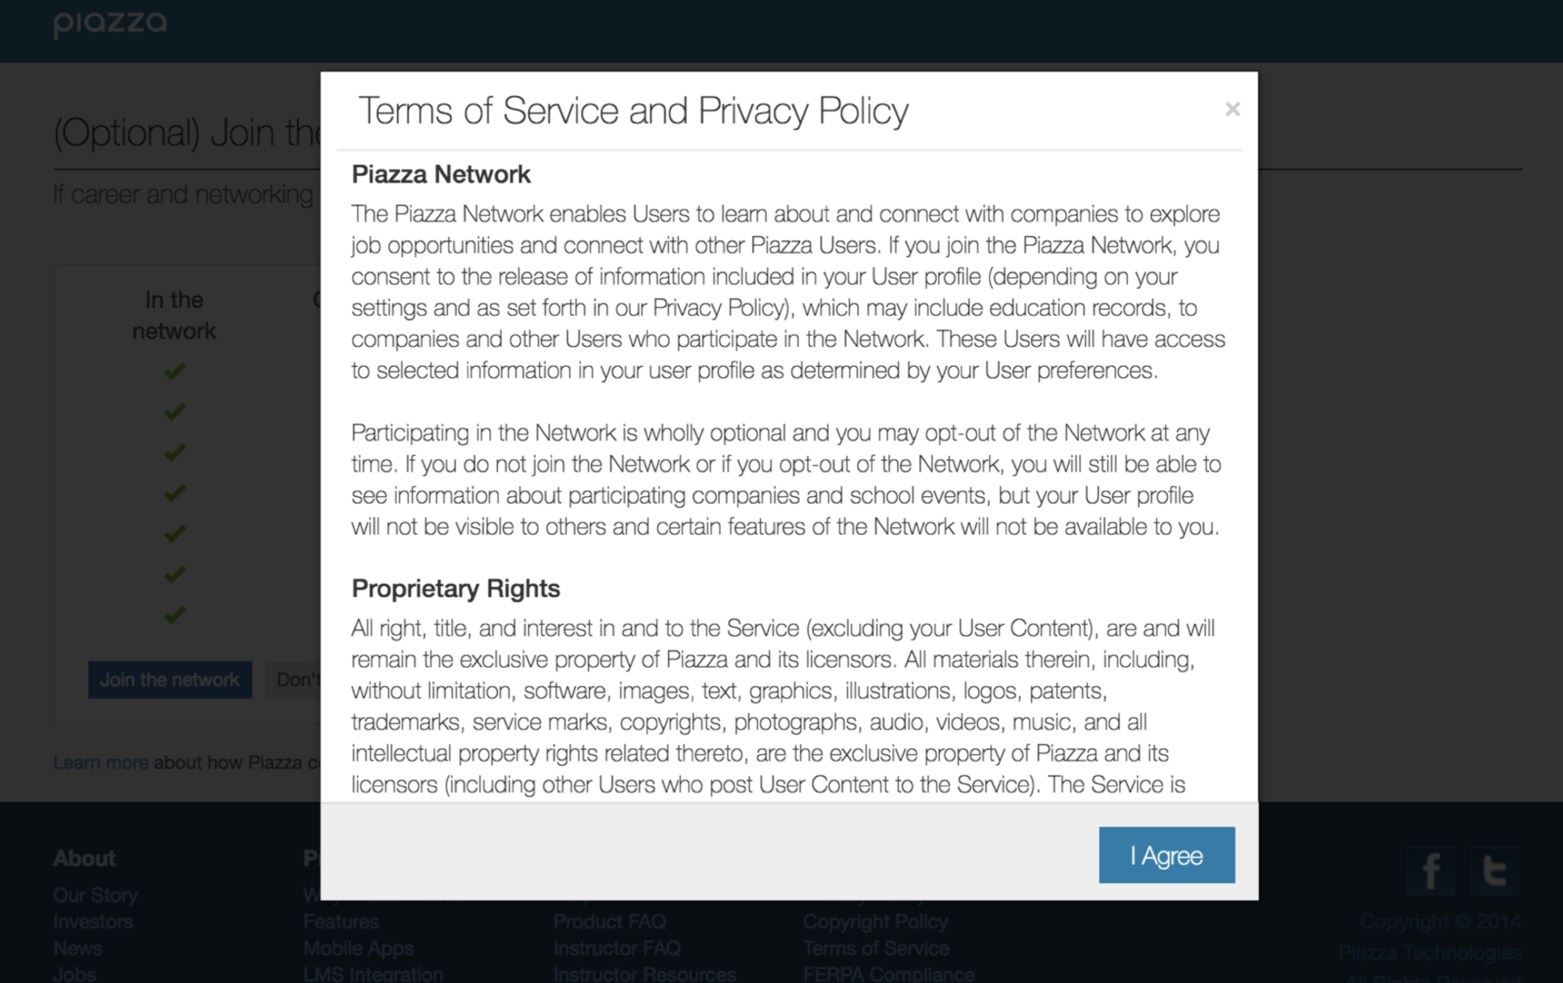Visit the News footer link
This screenshot has width=1563, height=983.
coord(77,948)
